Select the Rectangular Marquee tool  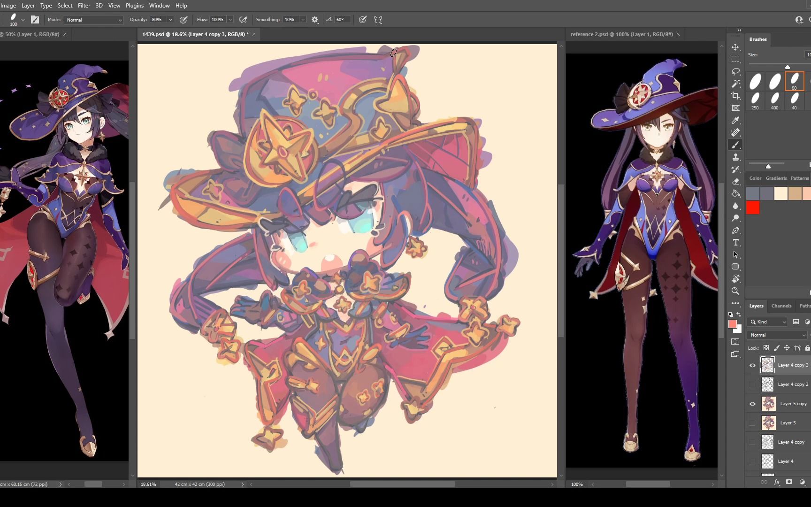[x=735, y=59]
